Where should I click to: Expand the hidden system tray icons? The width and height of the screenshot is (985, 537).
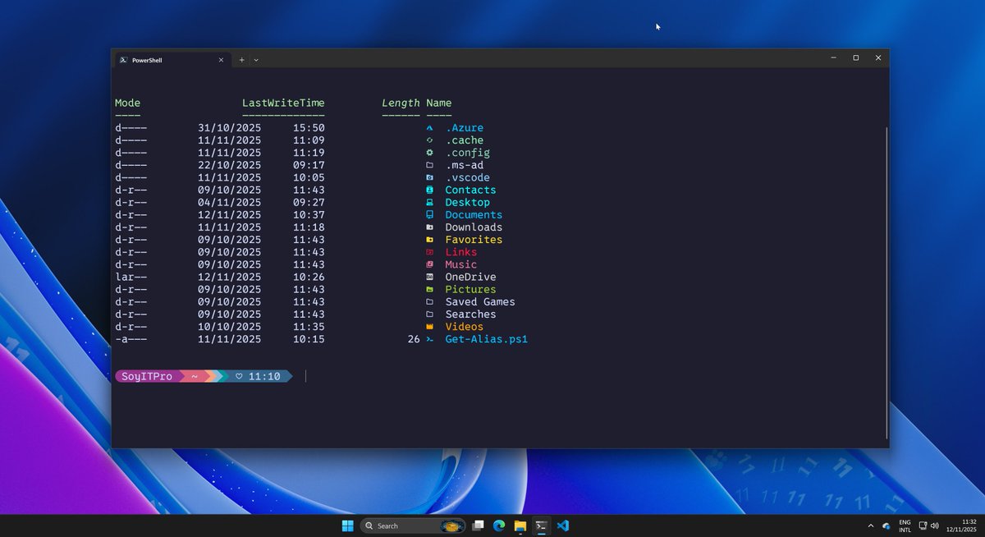871,525
